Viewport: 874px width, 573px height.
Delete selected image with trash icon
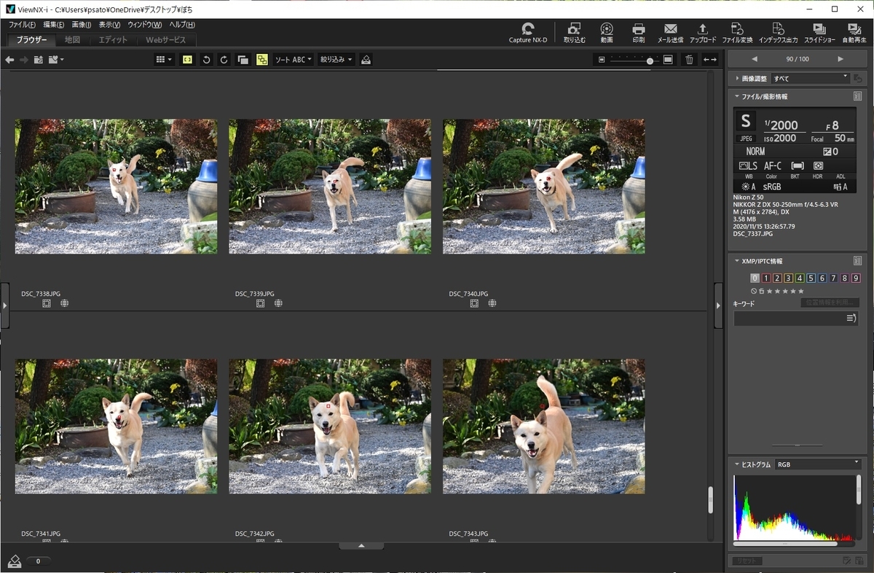689,60
